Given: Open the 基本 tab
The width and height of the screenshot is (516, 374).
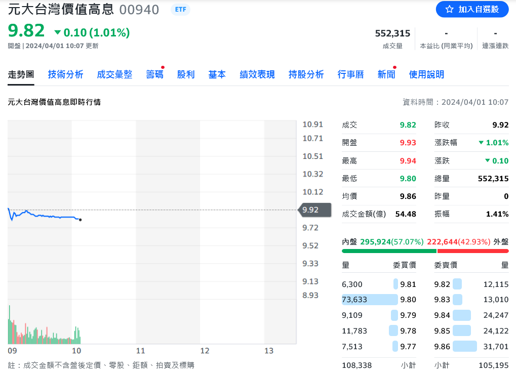Looking at the screenshot, I should point(217,74).
